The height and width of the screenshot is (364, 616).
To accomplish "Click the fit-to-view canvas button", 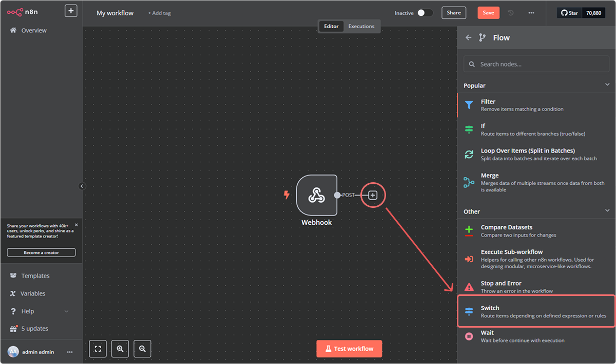I will tap(98, 349).
